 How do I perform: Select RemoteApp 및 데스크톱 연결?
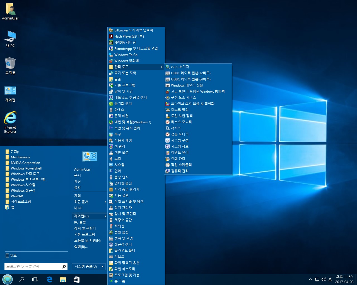point(136,48)
